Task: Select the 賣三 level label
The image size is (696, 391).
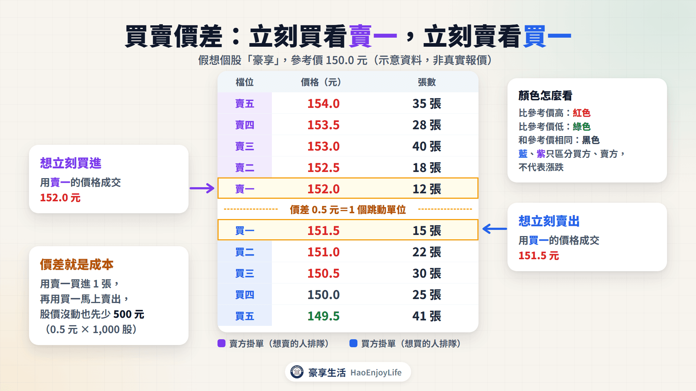Action: point(245,146)
